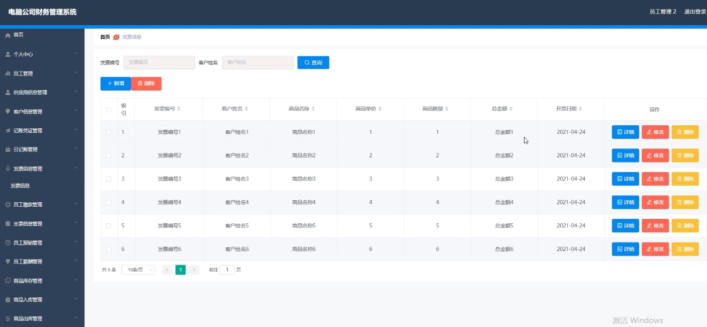
Task: Open 详情 for row 发票编号1
Action: (626, 132)
